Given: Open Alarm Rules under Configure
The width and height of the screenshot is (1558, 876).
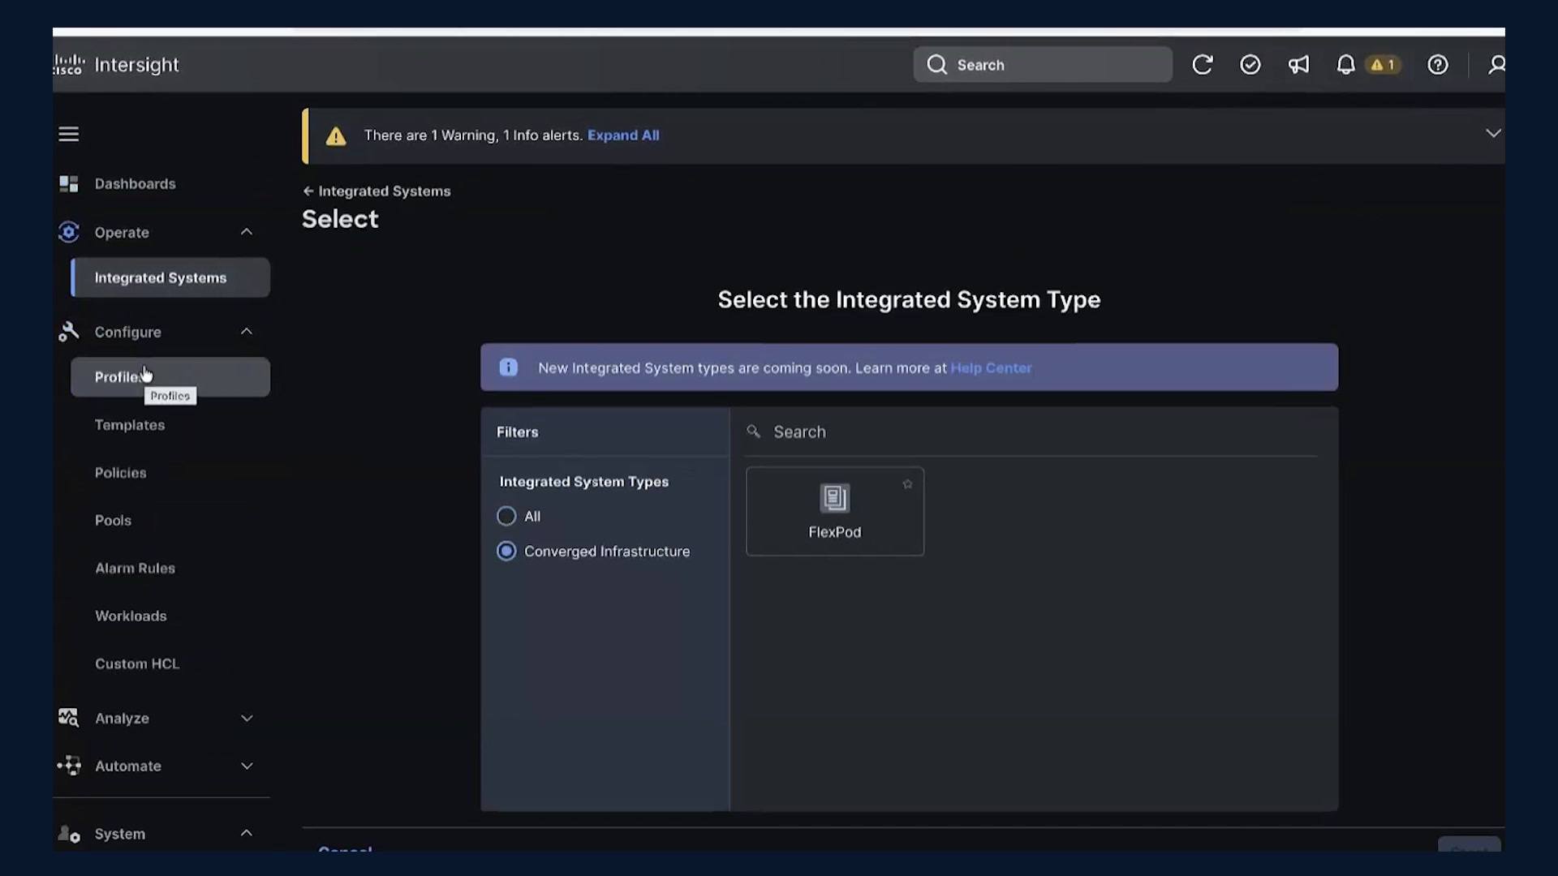Looking at the screenshot, I should (135, 569).
